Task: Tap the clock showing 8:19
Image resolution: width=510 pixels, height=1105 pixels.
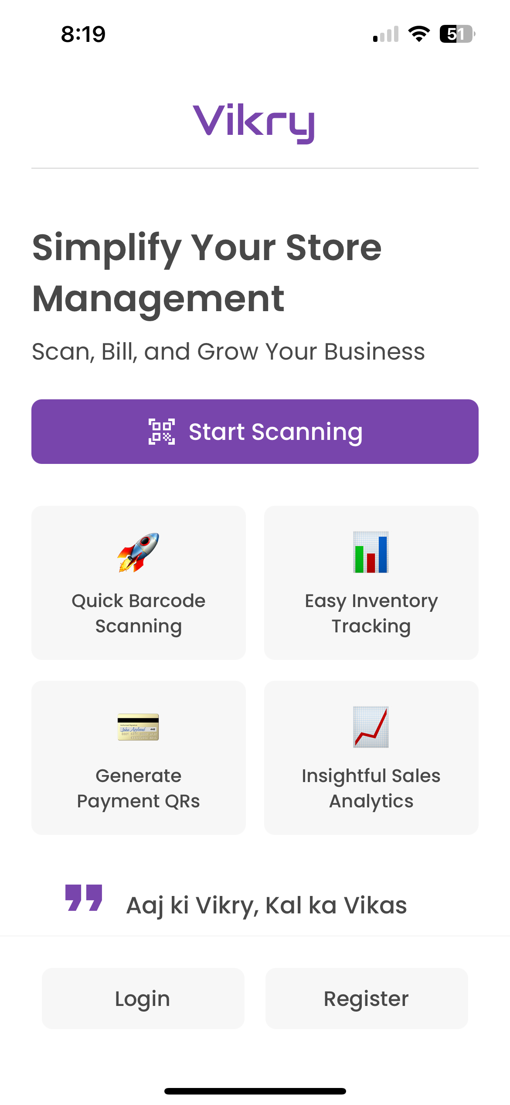Action: (x=83, y=34)
